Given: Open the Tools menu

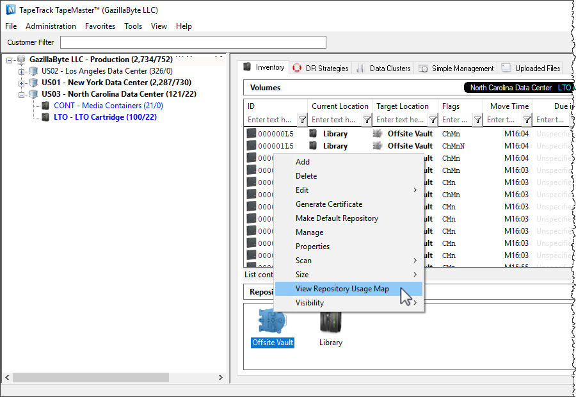Looking at the screenshot, I should click(133, 26).
